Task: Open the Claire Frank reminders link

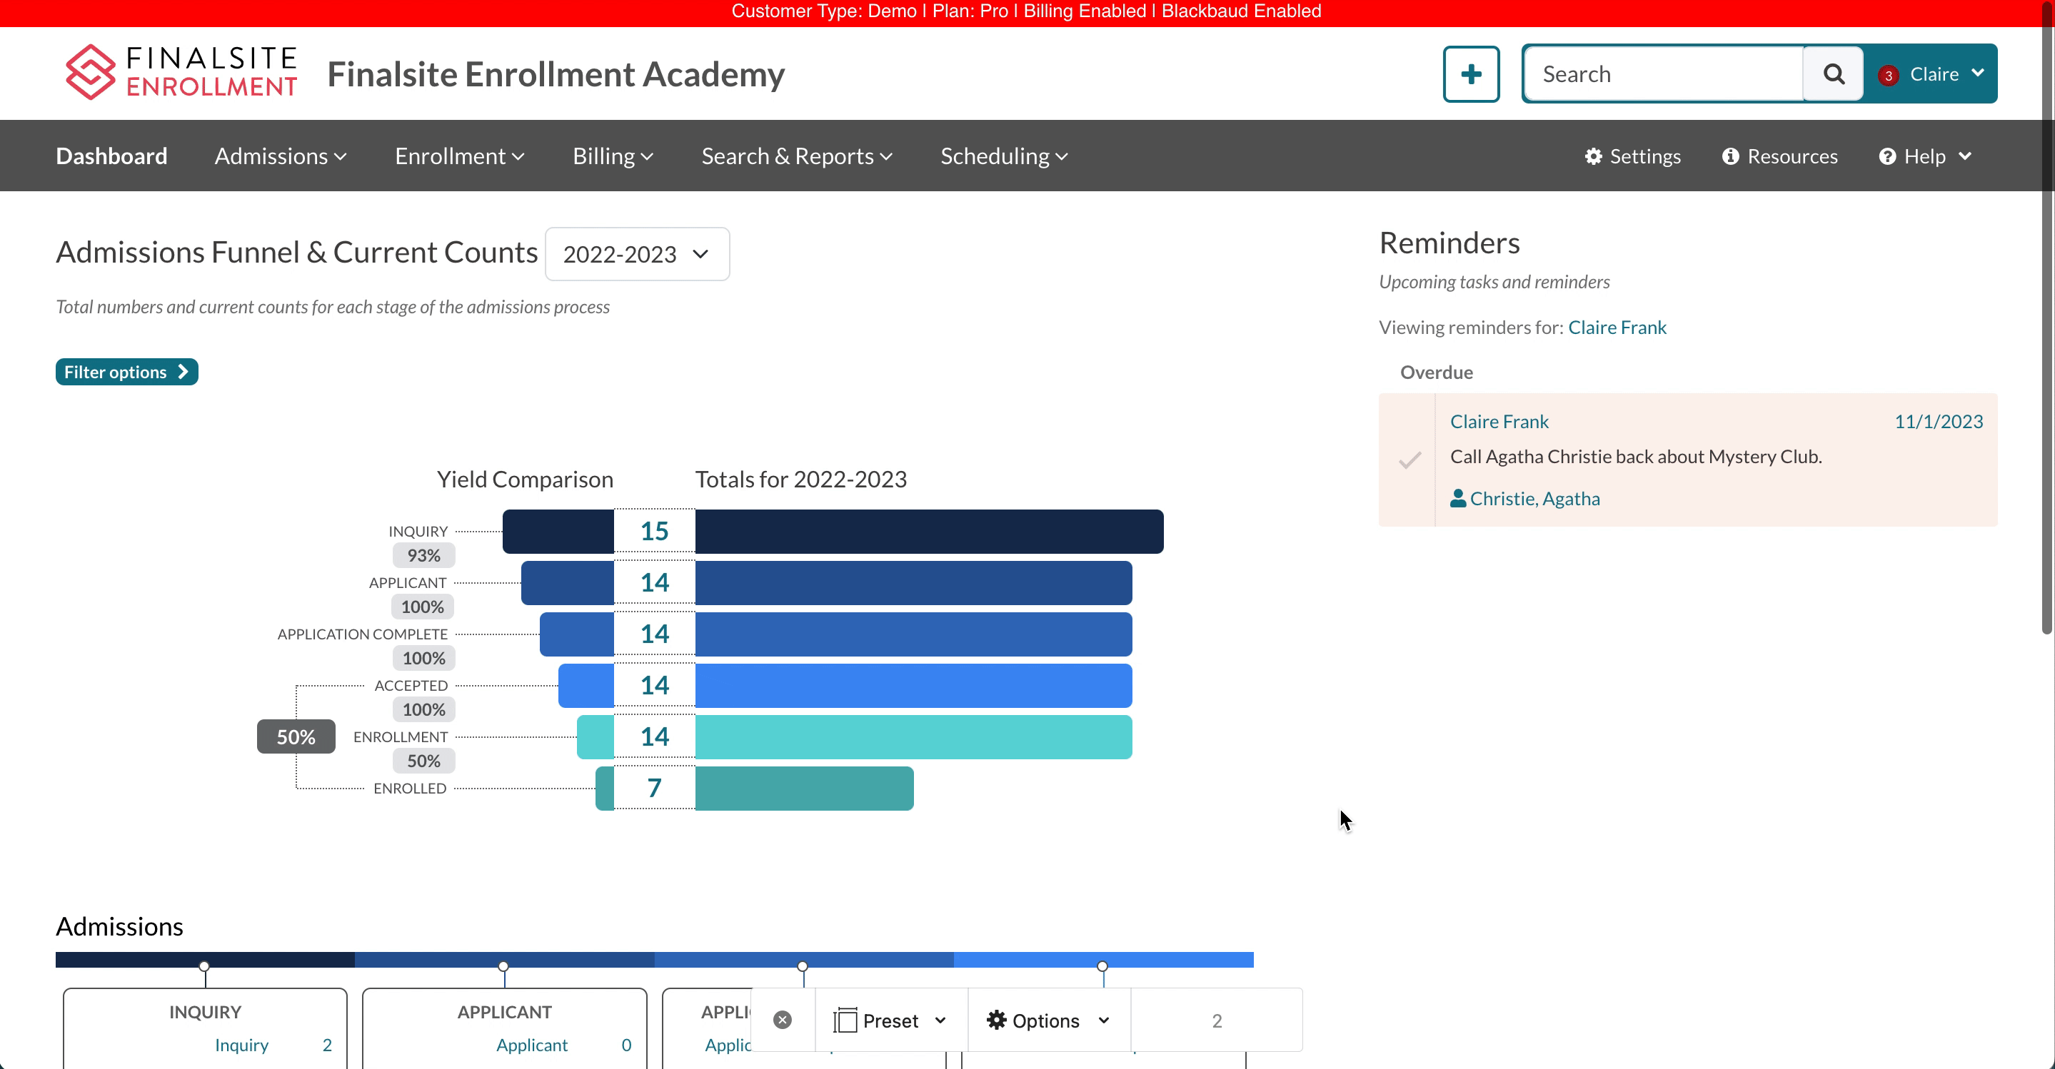Action: [x=1617, y=328]
